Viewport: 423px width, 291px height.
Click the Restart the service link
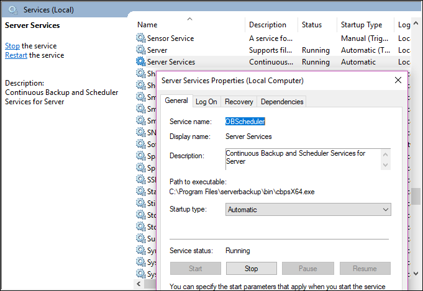pos(16,55)
